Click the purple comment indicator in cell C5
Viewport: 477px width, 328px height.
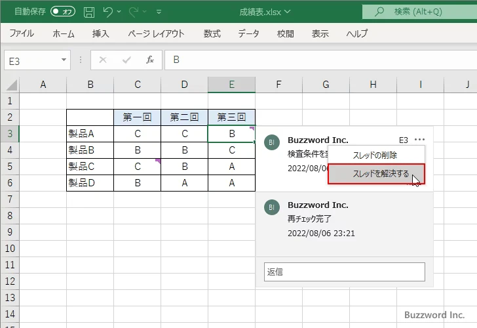click(158, 161)
